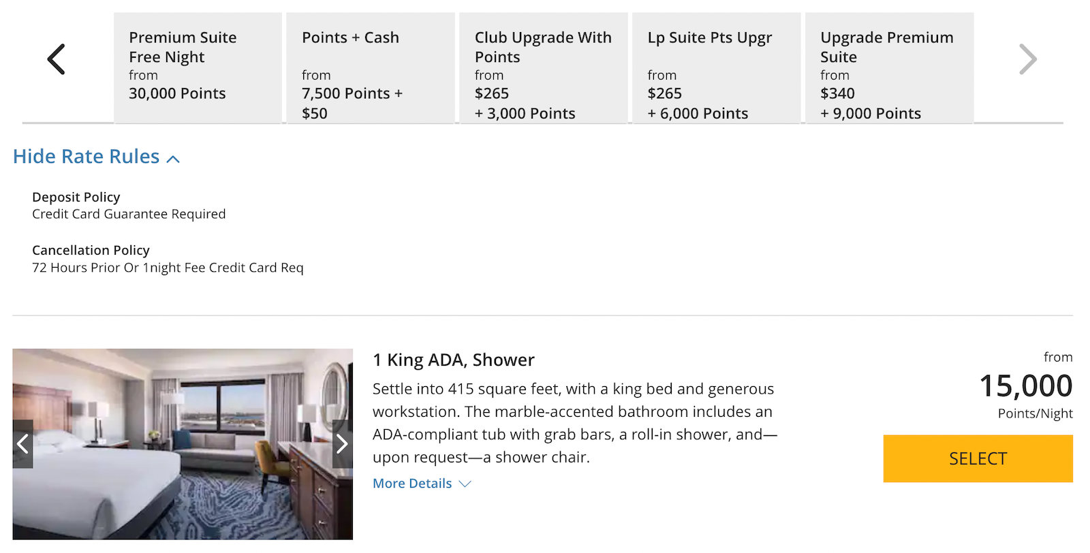Click the Cancellation Policy text
The width and height of the screenshot is (1090, 553).
pyautogui.click(x=91, y=250)
